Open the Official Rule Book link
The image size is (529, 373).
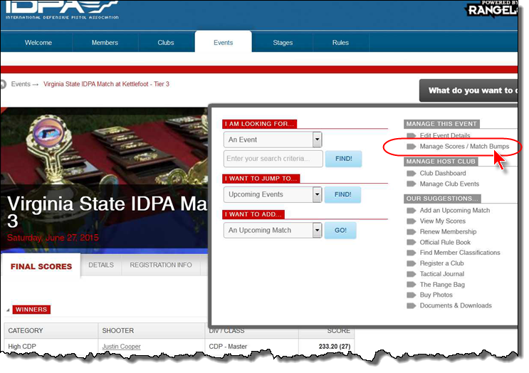point(445,243)
